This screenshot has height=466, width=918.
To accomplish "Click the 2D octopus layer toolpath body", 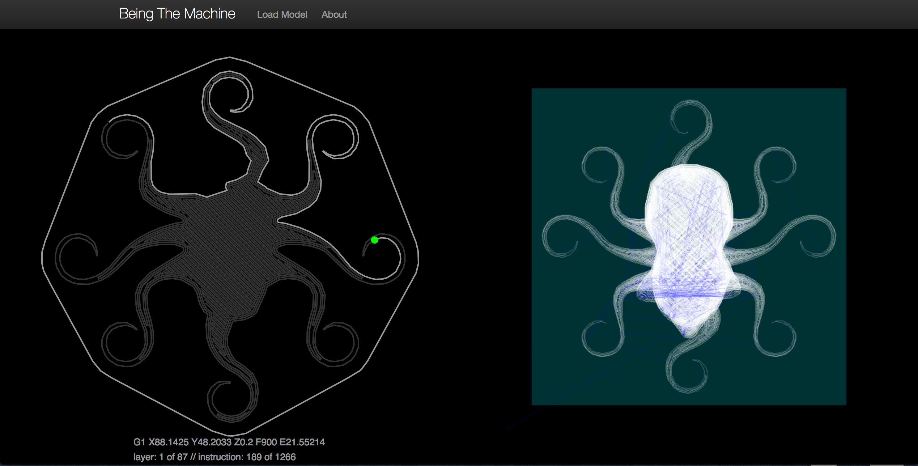I will point(230,246).
